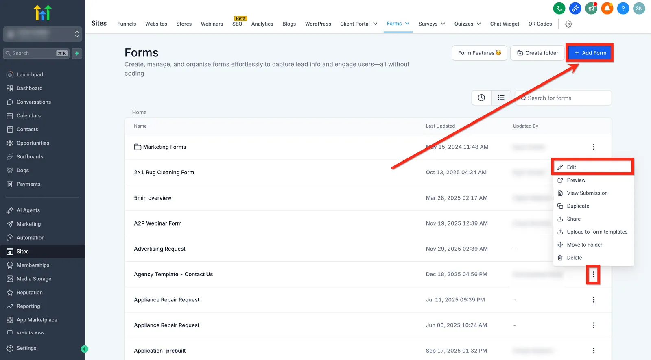Image resolution: width=651 pixels, height=360 pixels.
Task: Open the Marketing Forms folder
Action: [164, 147]
